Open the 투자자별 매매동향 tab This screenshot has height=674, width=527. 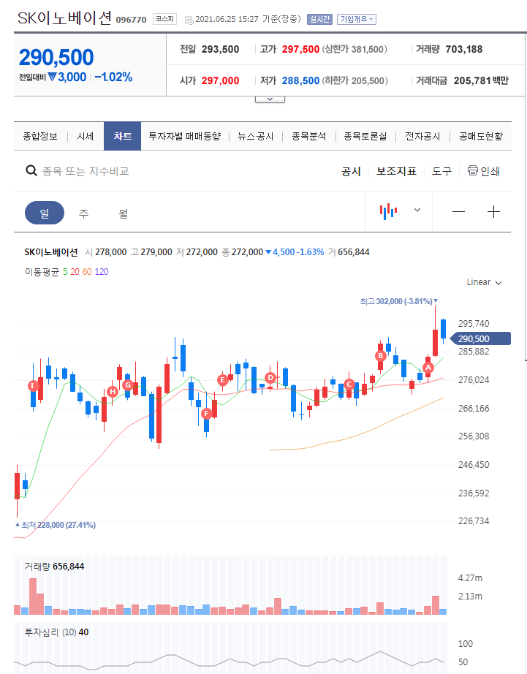point(184,136)
